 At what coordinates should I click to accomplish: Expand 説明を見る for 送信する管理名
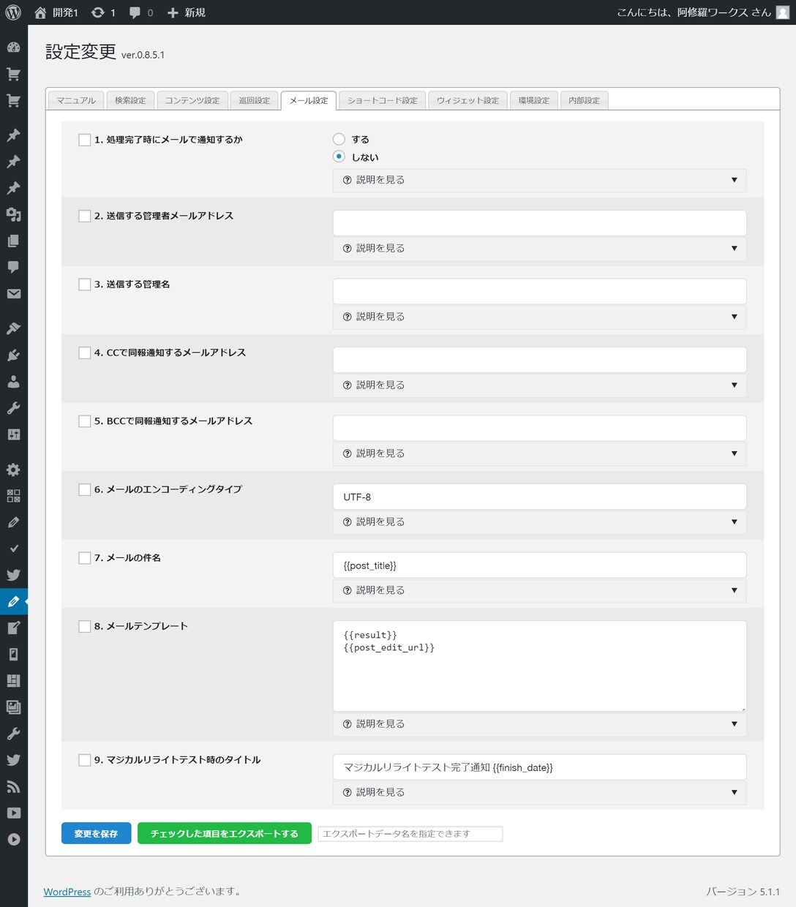coord(539,317)
